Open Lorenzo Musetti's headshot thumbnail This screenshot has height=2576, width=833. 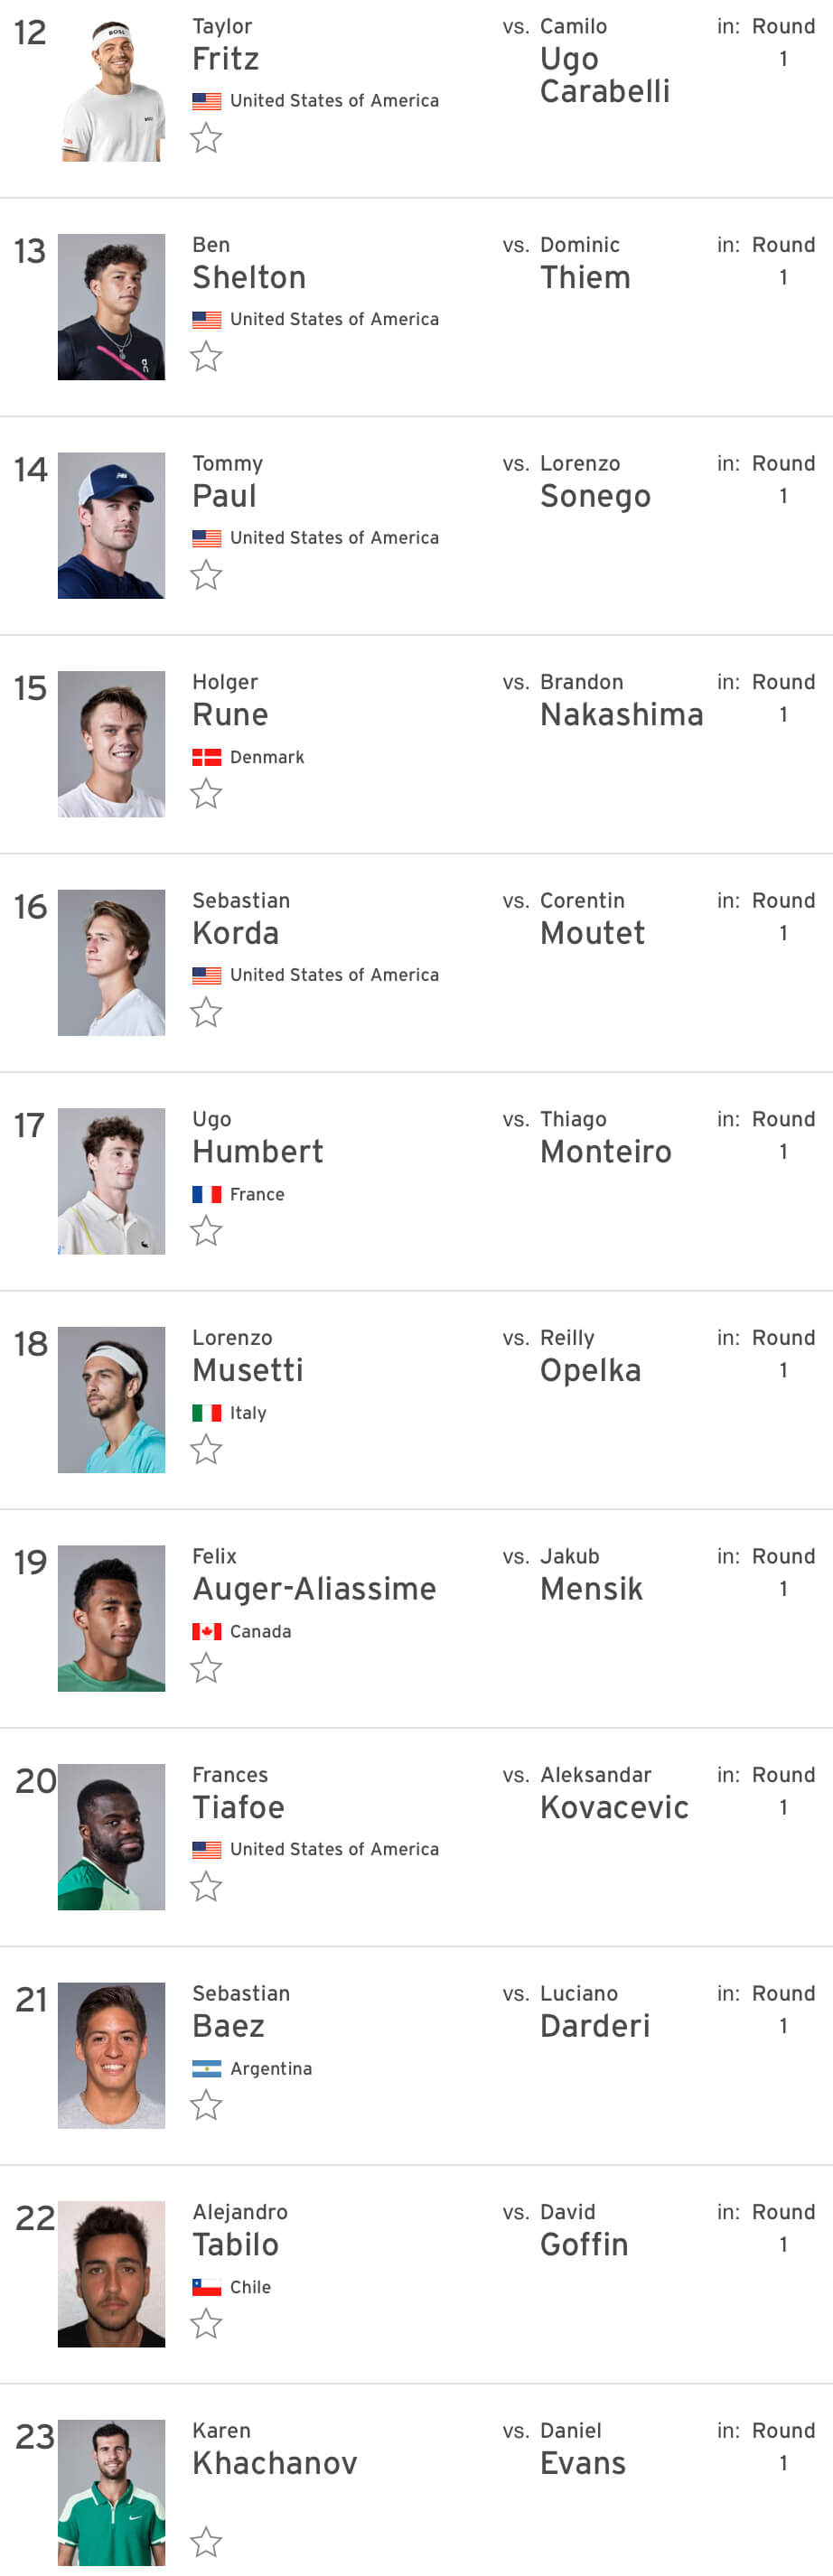pyautogui.click(x=111, y=1400)
